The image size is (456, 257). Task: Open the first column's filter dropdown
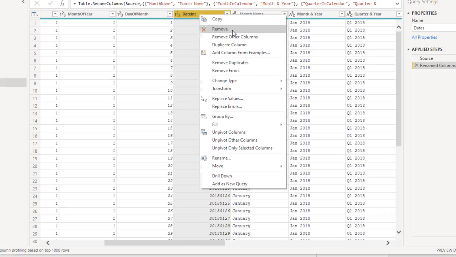[x=55, y=14]
